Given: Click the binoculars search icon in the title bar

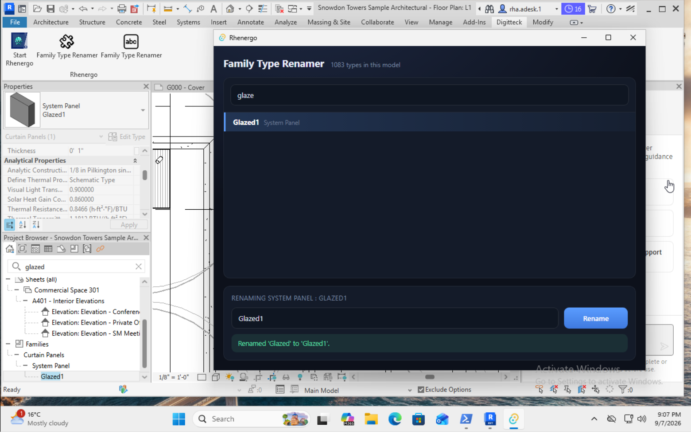Looking at the screenshot, I should [x=489, y=9].
